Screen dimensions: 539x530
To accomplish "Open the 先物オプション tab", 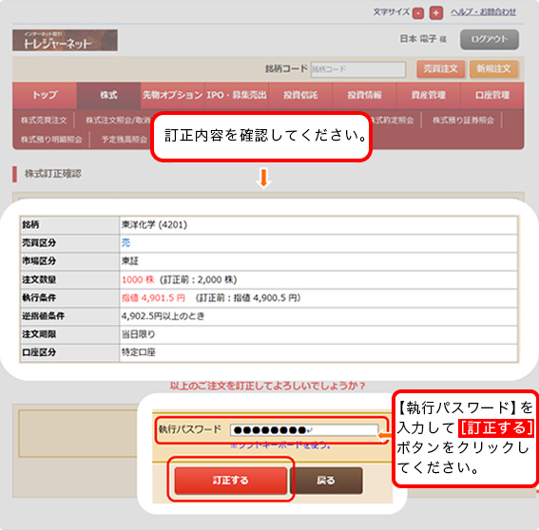I will click(173, 95).
